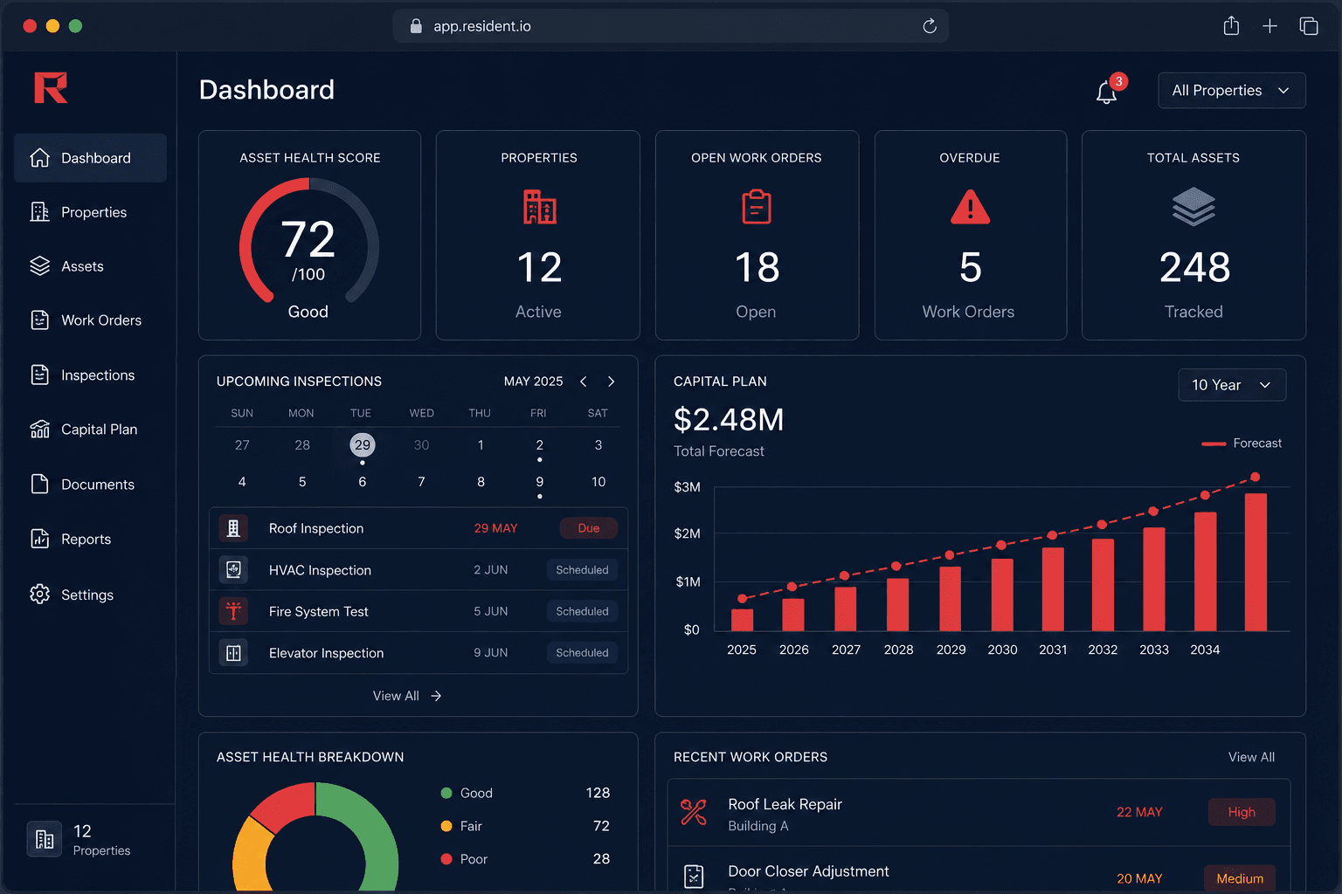Open Assets in the sidebar
1342x894 pixels.
point(90,266)
